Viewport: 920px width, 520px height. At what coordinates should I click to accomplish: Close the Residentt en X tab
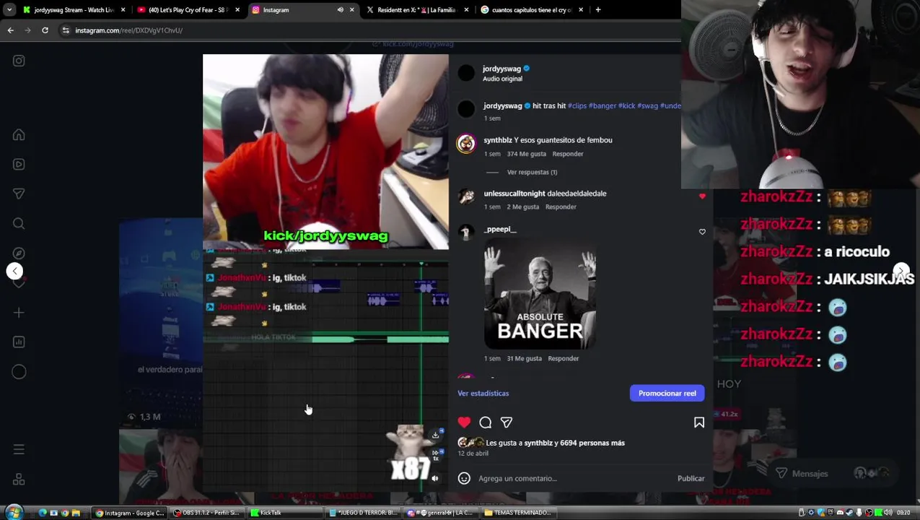tap(466, 10)
